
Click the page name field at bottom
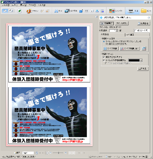click(28, 153)
